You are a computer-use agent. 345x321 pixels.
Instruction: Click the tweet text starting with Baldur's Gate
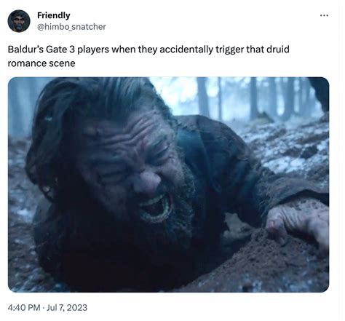point(148,56)
